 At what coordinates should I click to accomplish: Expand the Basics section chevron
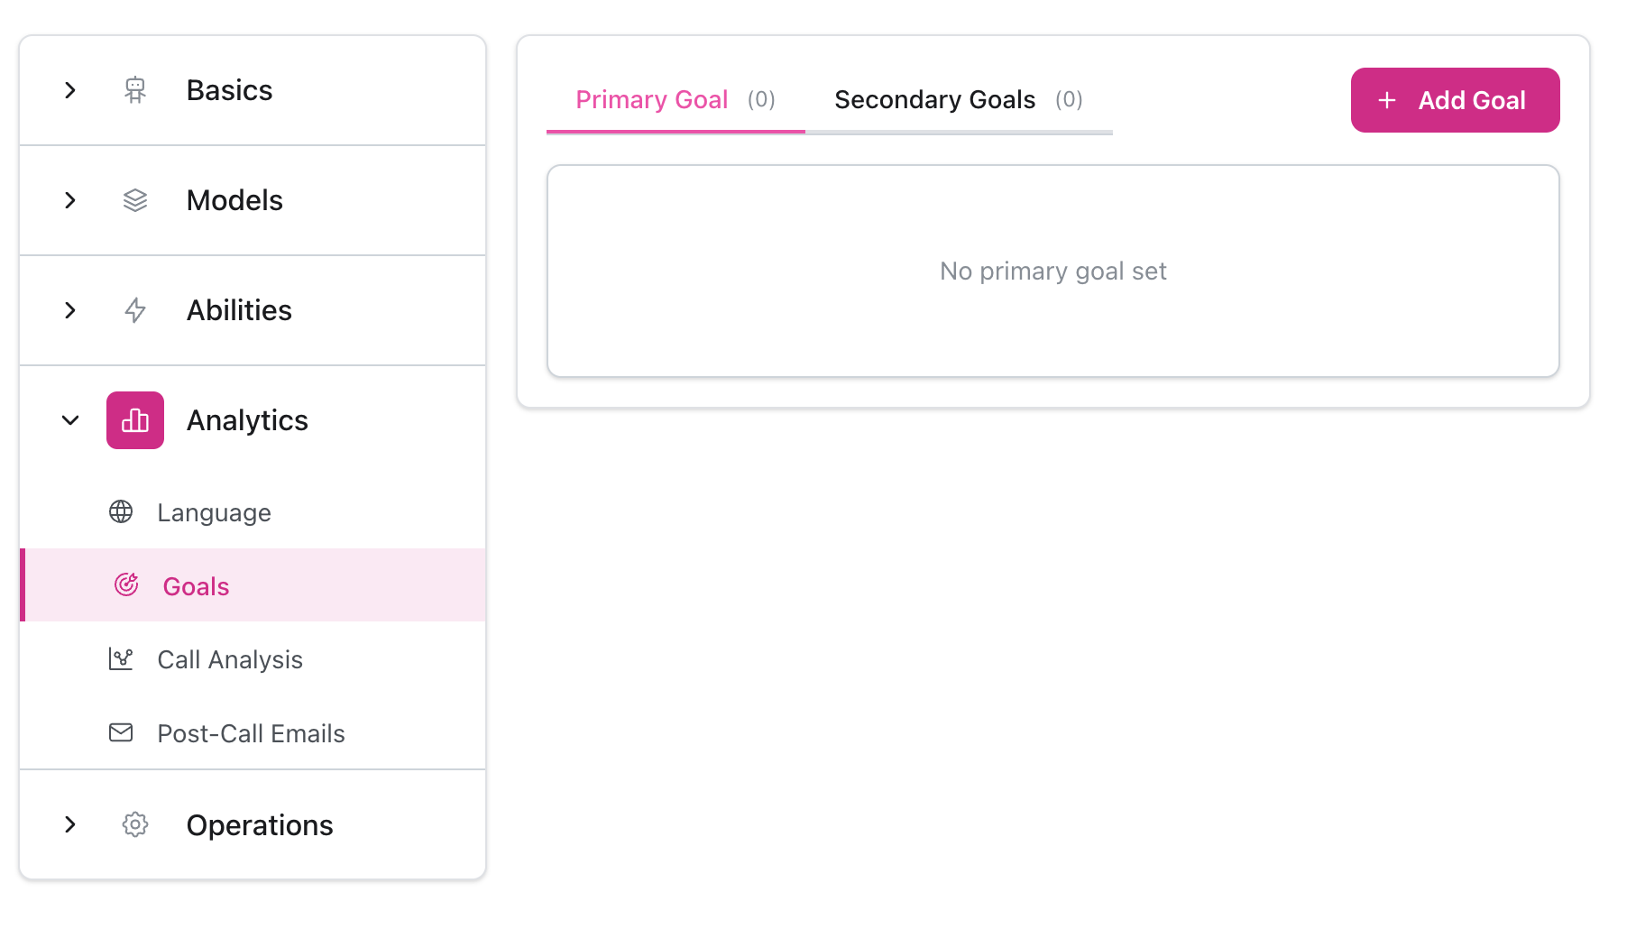point(70,90)
